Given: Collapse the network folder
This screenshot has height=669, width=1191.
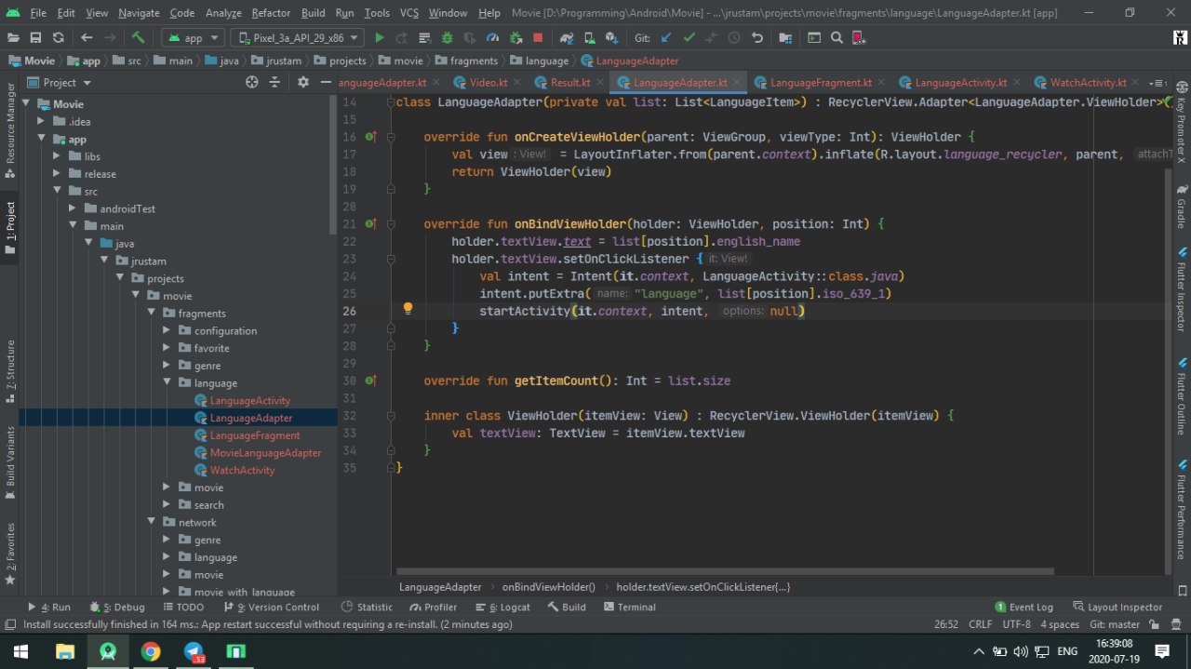Looking at the screenshot, I should tap(152, 522).
